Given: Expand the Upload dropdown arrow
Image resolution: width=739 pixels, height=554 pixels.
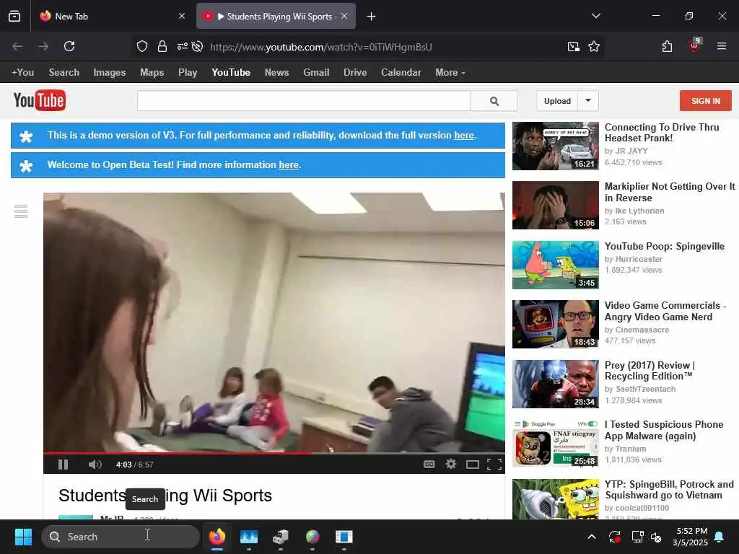Looking at the screenshot, I should [x=588, y=101].
